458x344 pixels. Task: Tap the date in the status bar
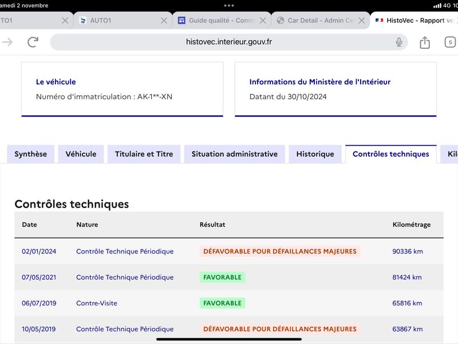point(24,5)
